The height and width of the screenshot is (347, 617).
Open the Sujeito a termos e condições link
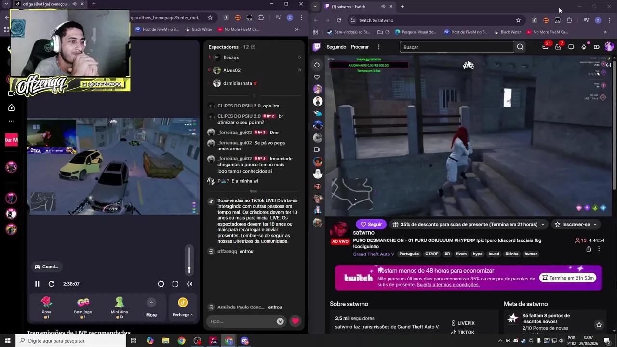point(447,285)
